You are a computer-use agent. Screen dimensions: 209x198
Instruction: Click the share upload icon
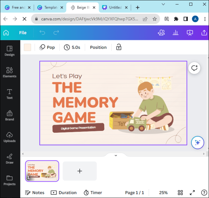pos(204,32)
